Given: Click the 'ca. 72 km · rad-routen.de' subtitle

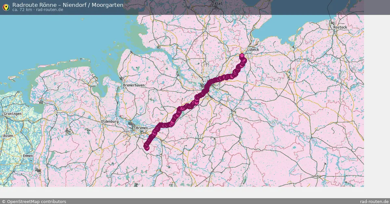Looking at the screenshot, I should point(38,10).
